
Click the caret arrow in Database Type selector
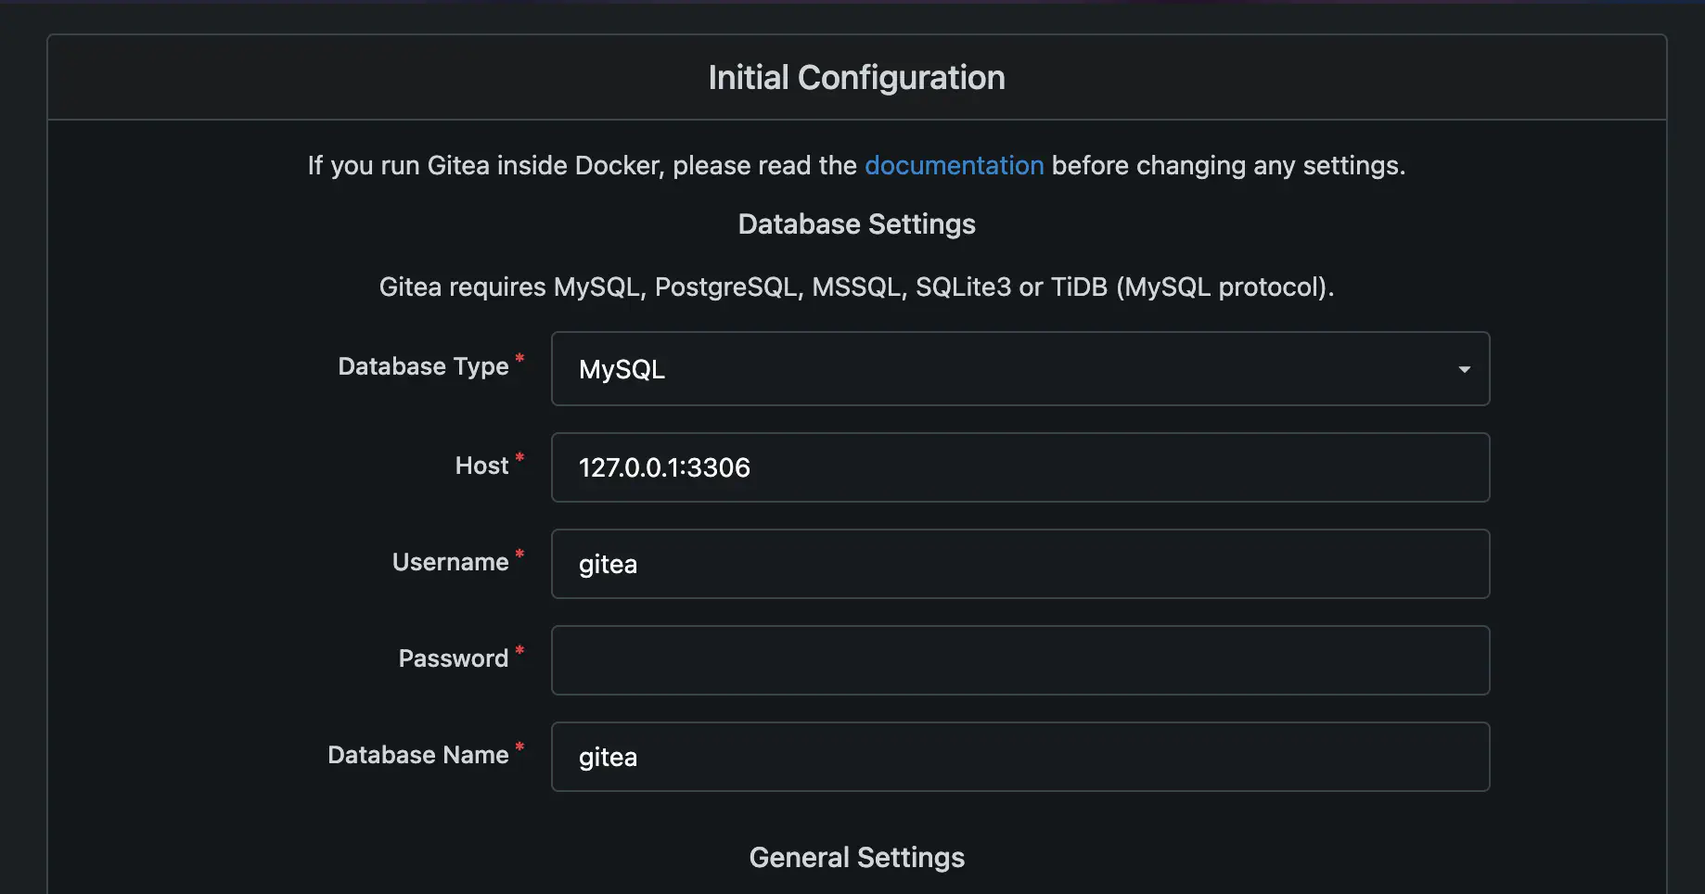[1464, 369]
